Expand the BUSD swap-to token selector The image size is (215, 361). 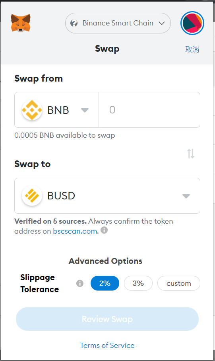(107, 196)
